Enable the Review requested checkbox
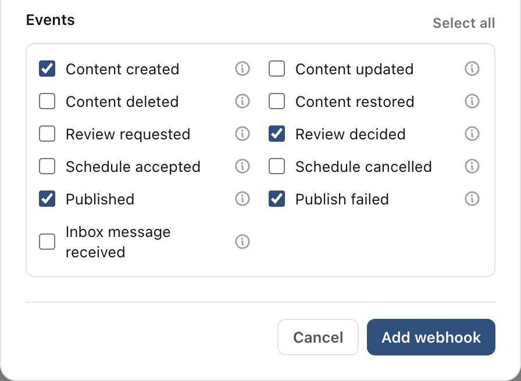 pyautogui.click(x=47, y=134)
